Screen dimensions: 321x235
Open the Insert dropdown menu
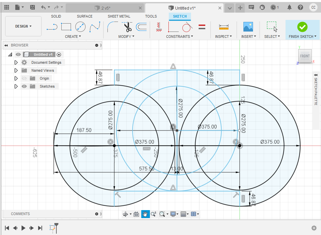click(248, 37)
